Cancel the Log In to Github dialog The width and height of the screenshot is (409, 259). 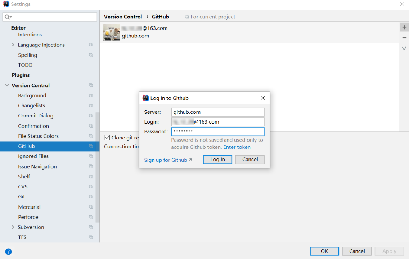click(250, 160)
